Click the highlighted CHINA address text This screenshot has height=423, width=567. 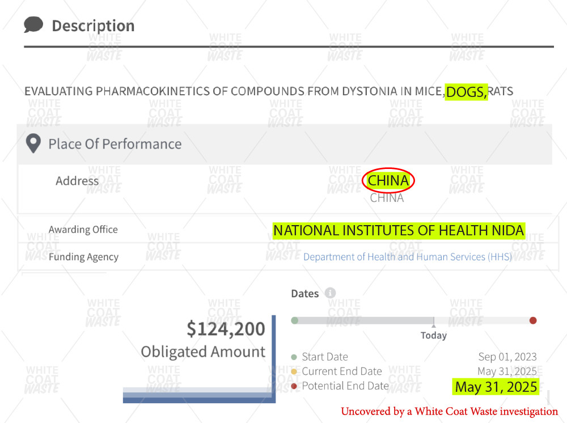click(x=388, y=180)
